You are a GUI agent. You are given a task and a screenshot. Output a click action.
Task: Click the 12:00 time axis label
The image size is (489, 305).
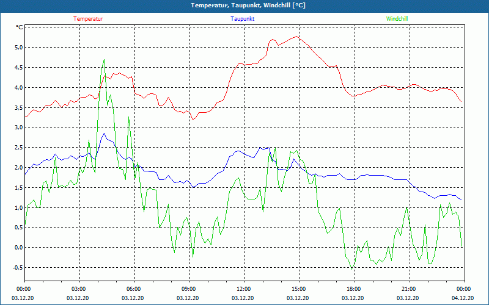coord(243,289)
